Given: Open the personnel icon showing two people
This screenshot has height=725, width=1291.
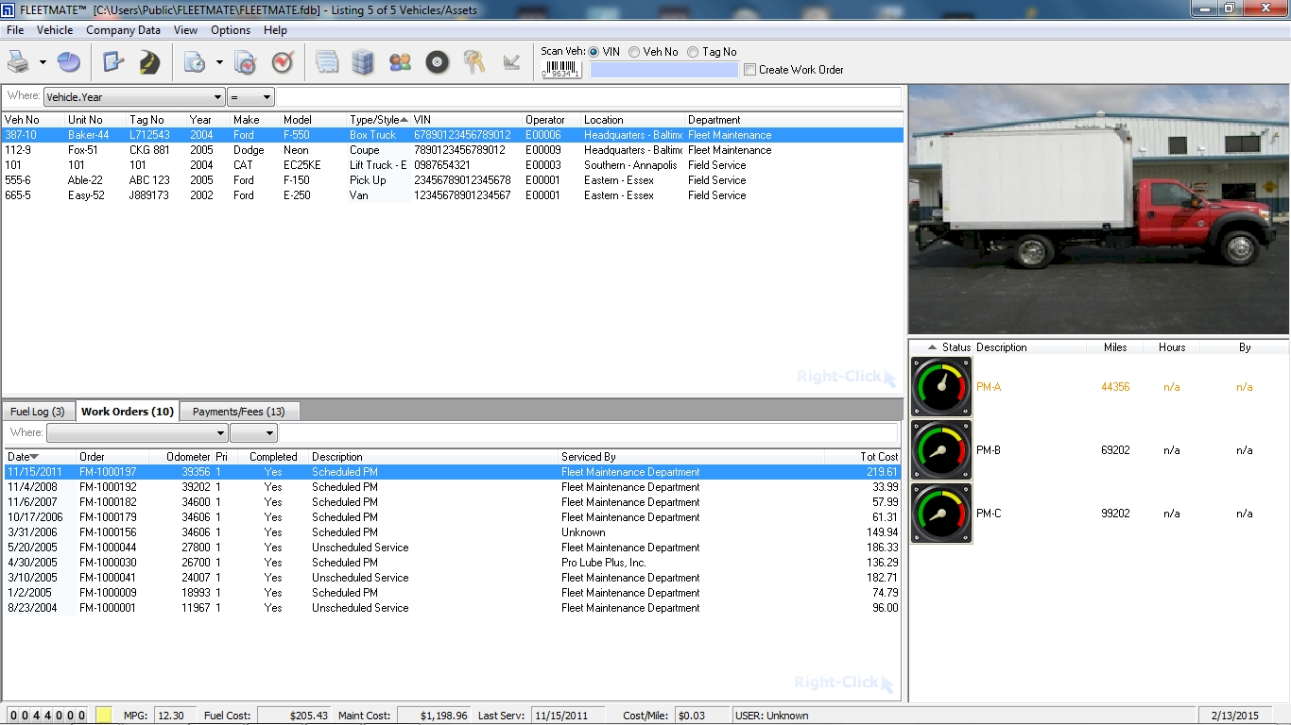Looking at the screenshot, I should (x=400, y=62).
